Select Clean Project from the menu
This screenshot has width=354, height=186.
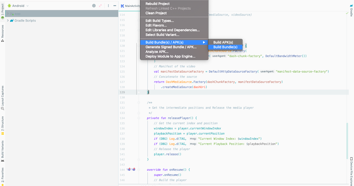coord(156,13)
